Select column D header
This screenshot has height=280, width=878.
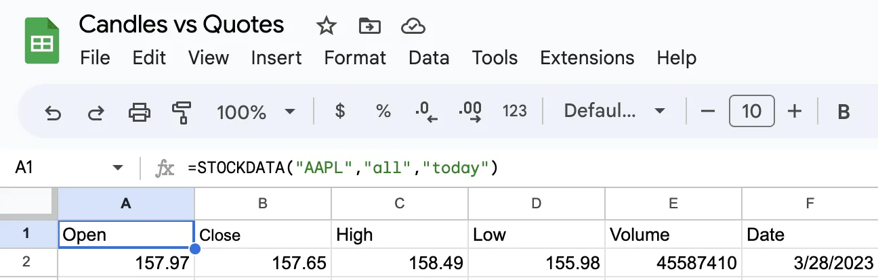(537, 202)
